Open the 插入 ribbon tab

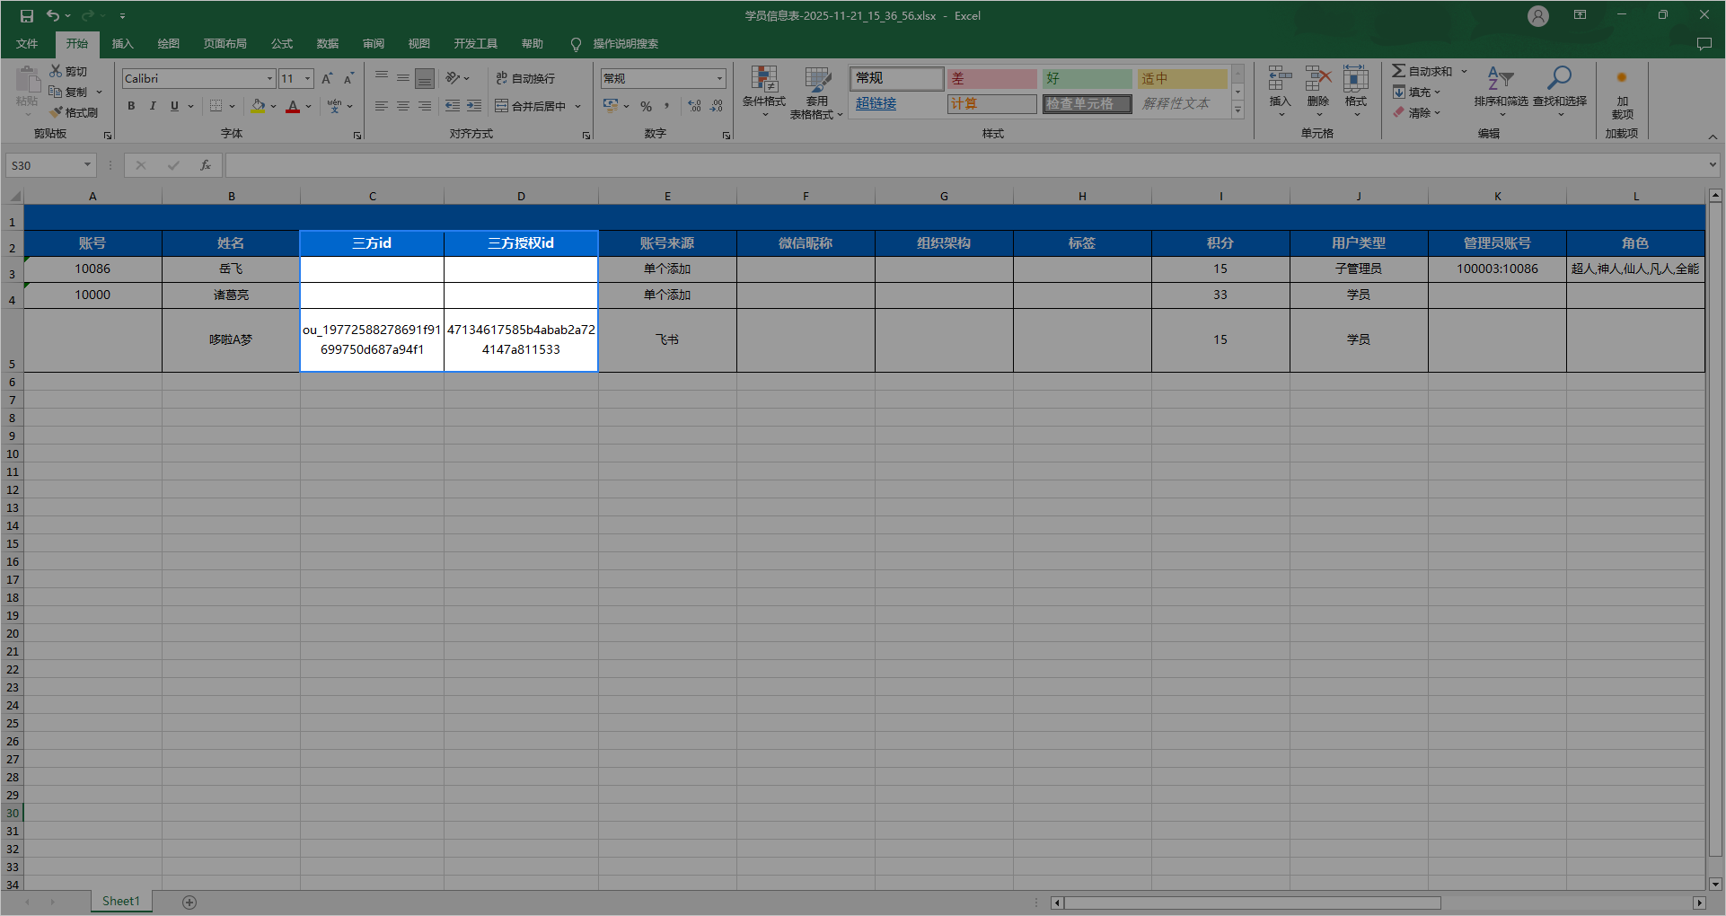coord(122,44)
